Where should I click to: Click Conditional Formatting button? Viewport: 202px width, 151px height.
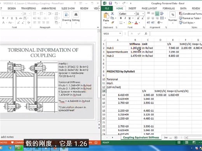coord(190,14)
